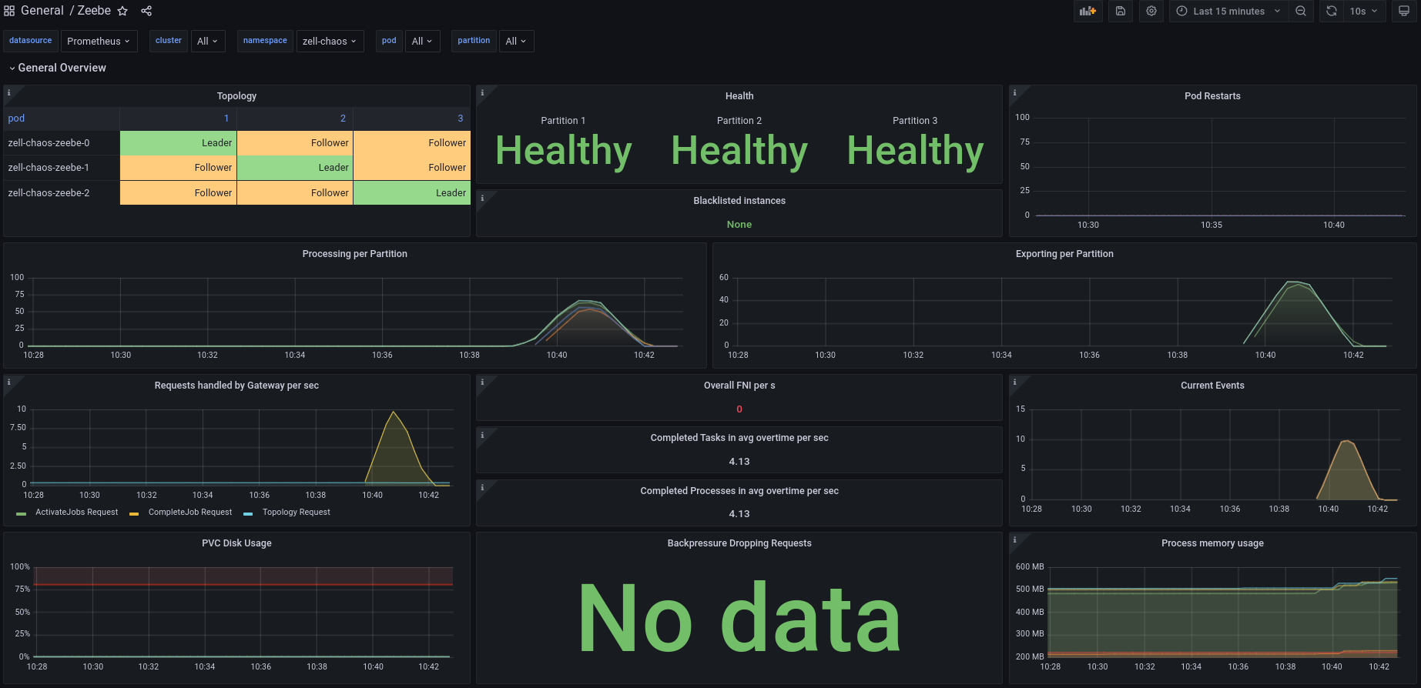Click the Zeebe dashboard title

tap(94, 11)
